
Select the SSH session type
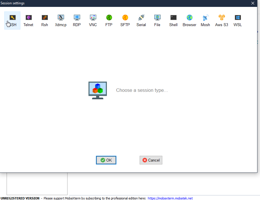click(12, 20)
